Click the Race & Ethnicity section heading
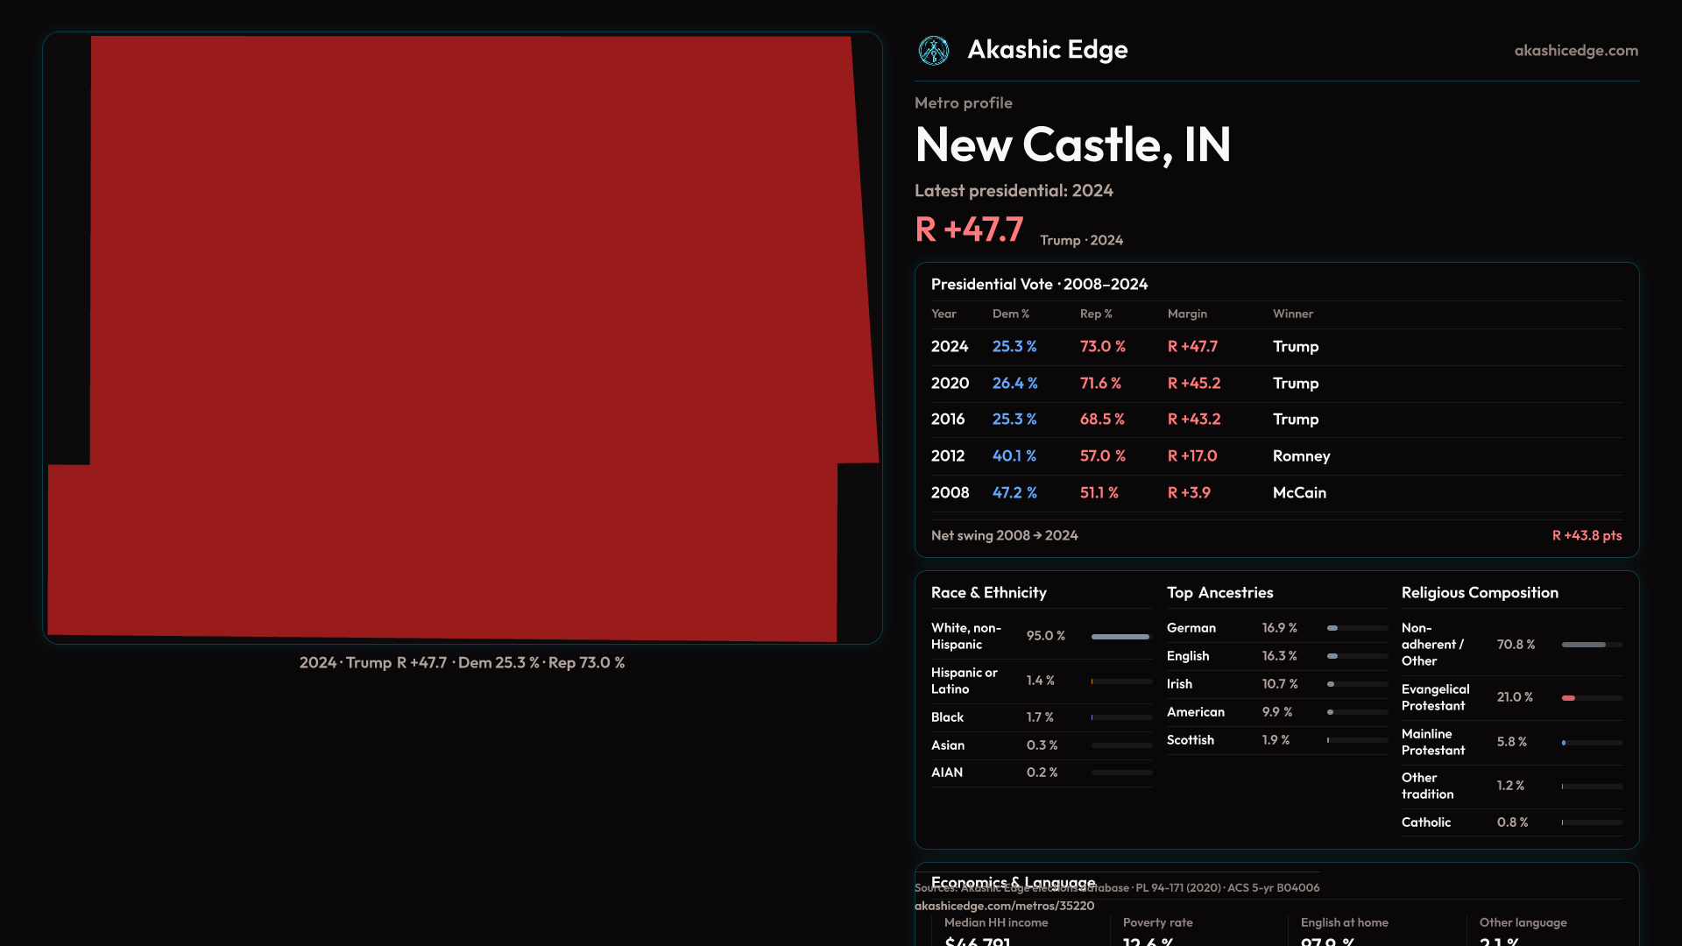Screen dimensions: 1682x946 pyautogui.click(x=988, y=593)
